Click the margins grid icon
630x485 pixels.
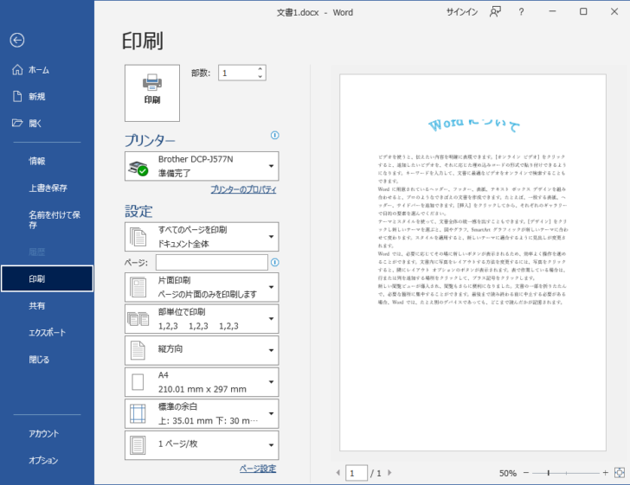tap(138, 414)
